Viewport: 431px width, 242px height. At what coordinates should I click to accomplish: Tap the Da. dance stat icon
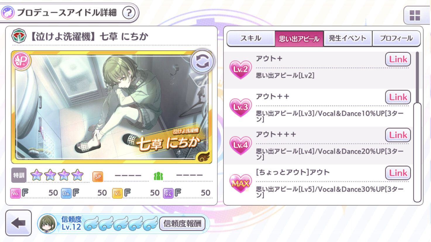(x=66, y=193)
